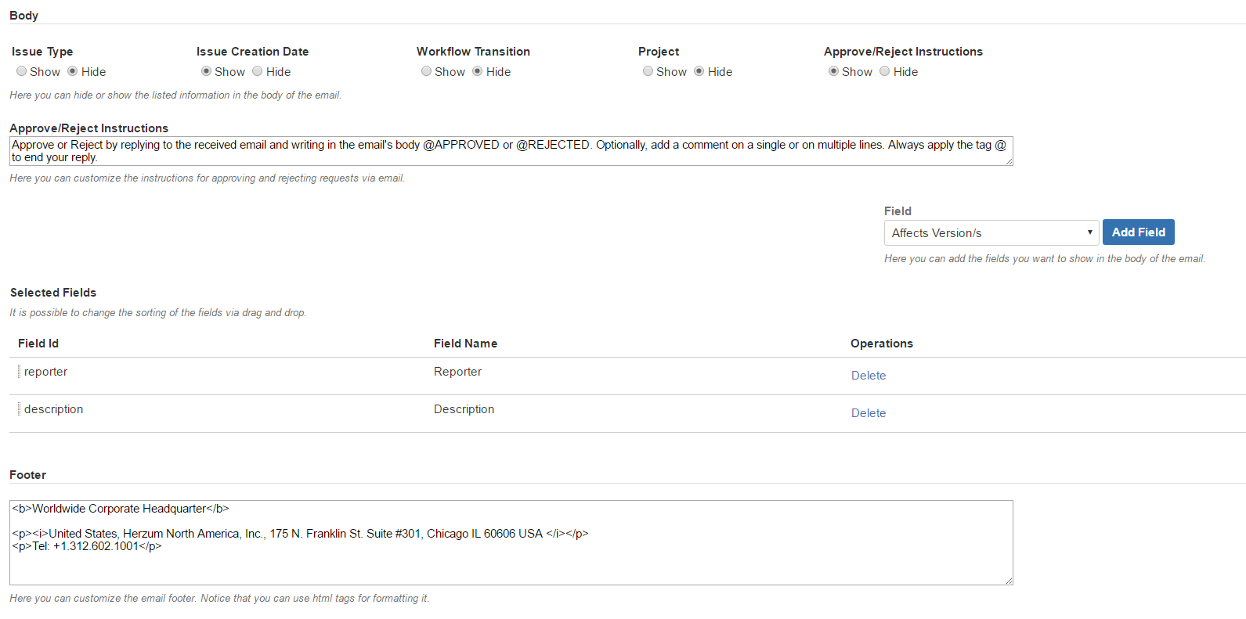Image resolution: width=1246 pixels, height=619 pixels.
Task: Hide the Approve/Reject Instructions in email
Action: tap(885, 71)
